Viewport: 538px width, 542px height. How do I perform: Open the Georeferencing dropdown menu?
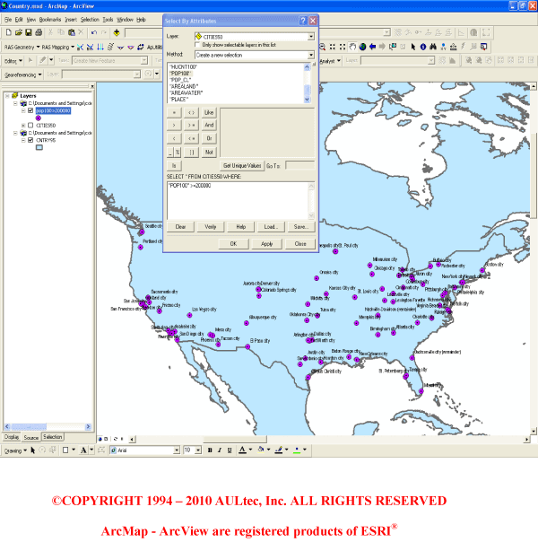22,74
